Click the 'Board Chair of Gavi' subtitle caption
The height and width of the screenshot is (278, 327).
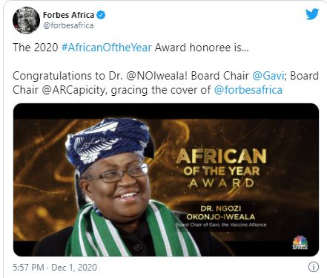coord(221,224)
